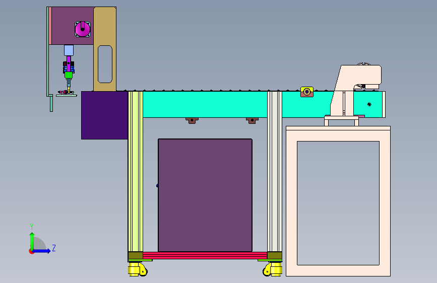Pick the olive corner block at the right leg base
The height and width of the screenshot is (283, 437).
point(275,255)
